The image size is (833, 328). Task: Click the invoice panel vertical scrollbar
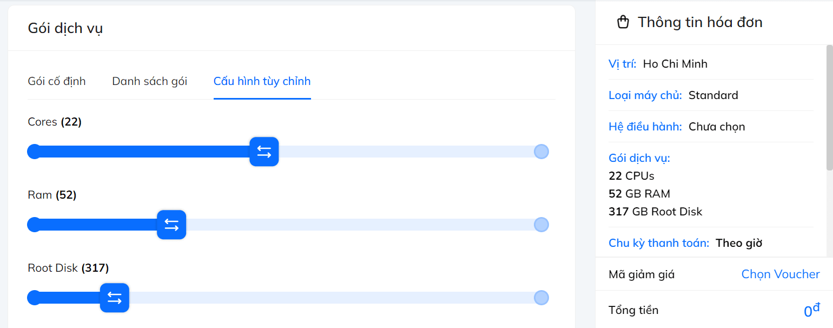coord(830,107)
